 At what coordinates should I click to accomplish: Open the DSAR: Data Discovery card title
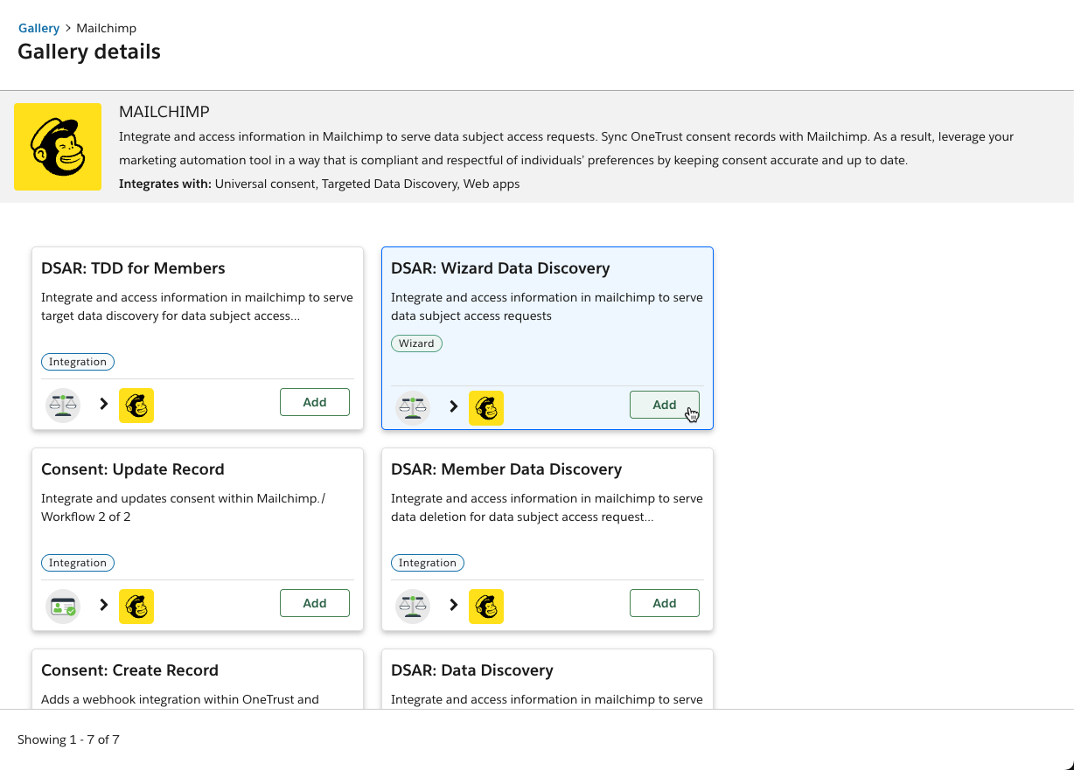[471, 670]
